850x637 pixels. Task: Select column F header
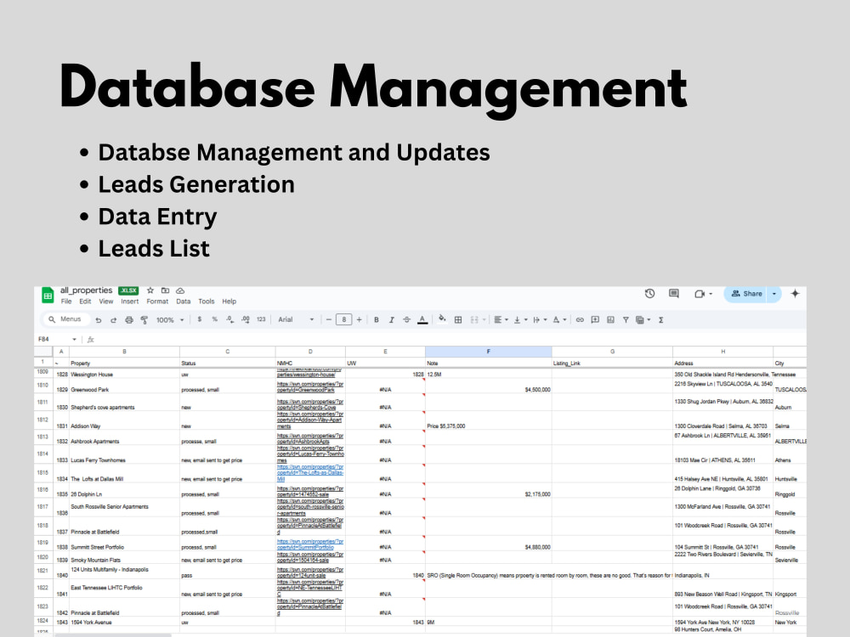[489, 352]
